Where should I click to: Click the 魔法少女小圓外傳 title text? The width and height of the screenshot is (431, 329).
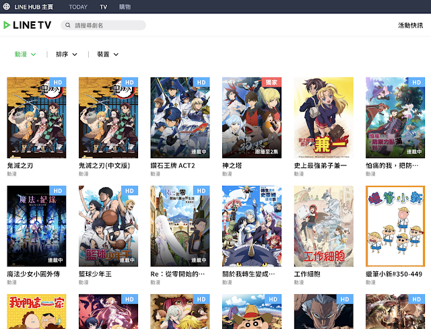point(33,274)
